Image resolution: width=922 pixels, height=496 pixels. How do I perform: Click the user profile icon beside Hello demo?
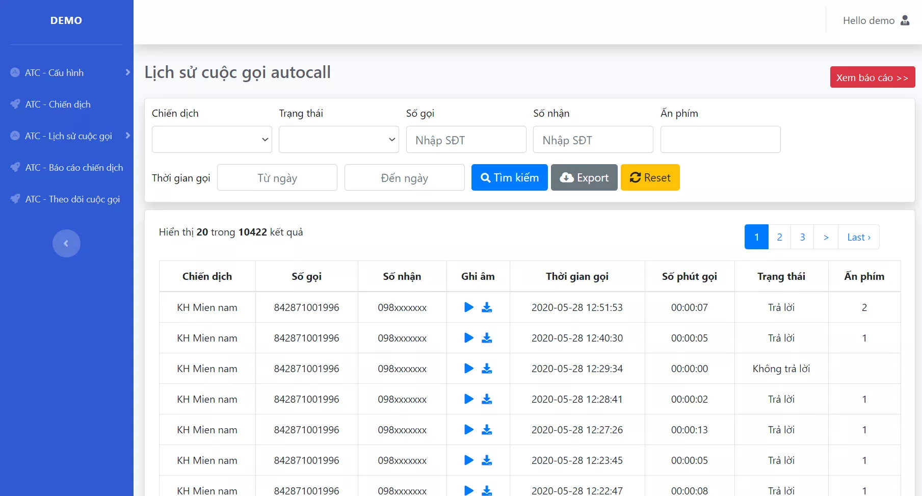pyautogui.click(x=905, y=20)
